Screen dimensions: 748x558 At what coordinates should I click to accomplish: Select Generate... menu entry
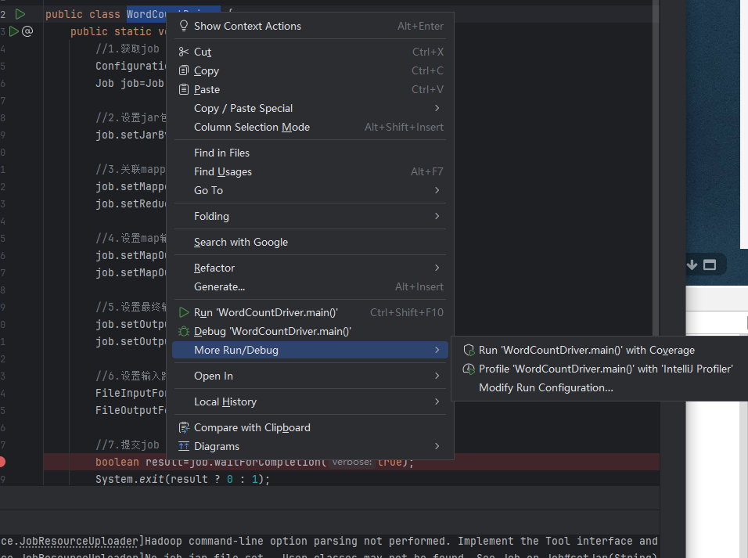(310, 286)
